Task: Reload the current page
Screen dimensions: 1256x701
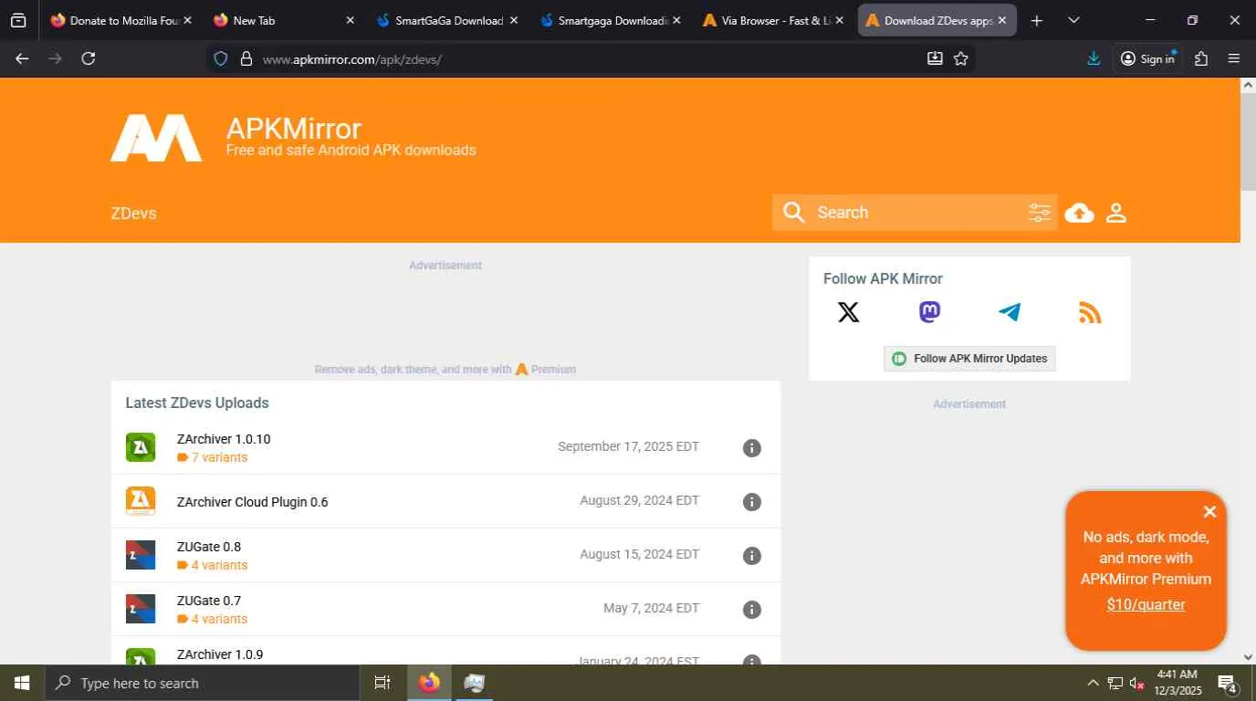Action: (x=89, y=58)
